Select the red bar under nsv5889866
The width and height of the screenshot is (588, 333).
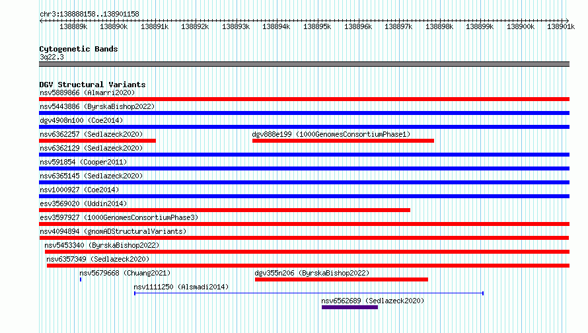pos(304,99)
